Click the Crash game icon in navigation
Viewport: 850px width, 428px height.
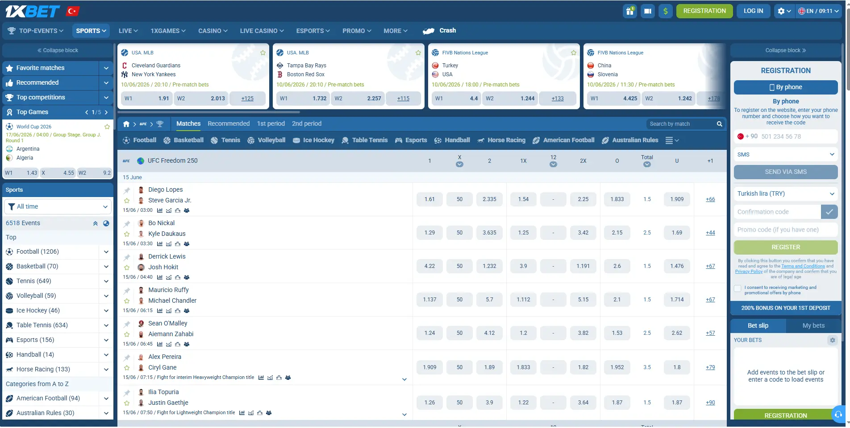(x=429, y=31)
